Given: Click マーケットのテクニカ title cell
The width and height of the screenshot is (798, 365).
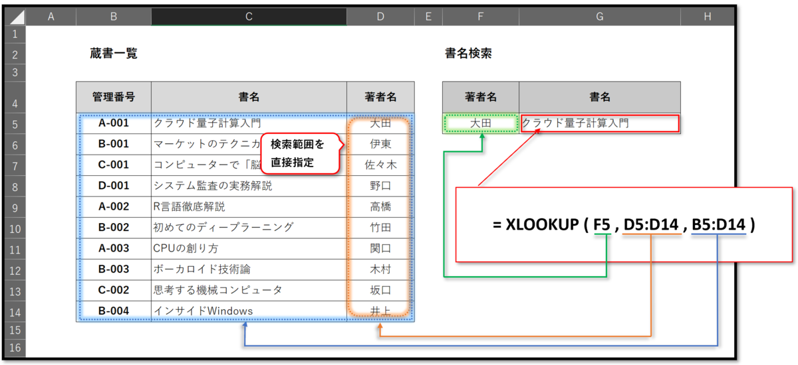Looking at the screenshot, I should coord(249,144).
